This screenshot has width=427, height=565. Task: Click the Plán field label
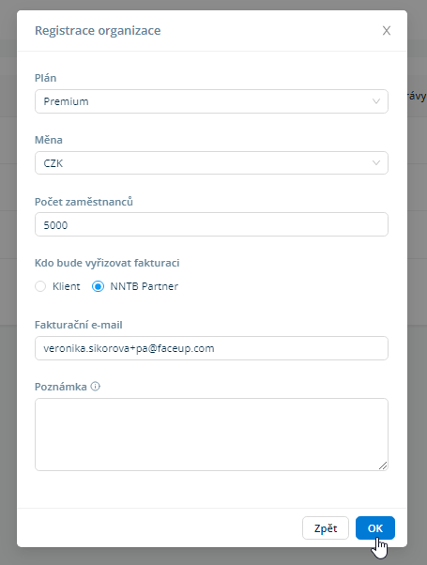click(45, 78)
